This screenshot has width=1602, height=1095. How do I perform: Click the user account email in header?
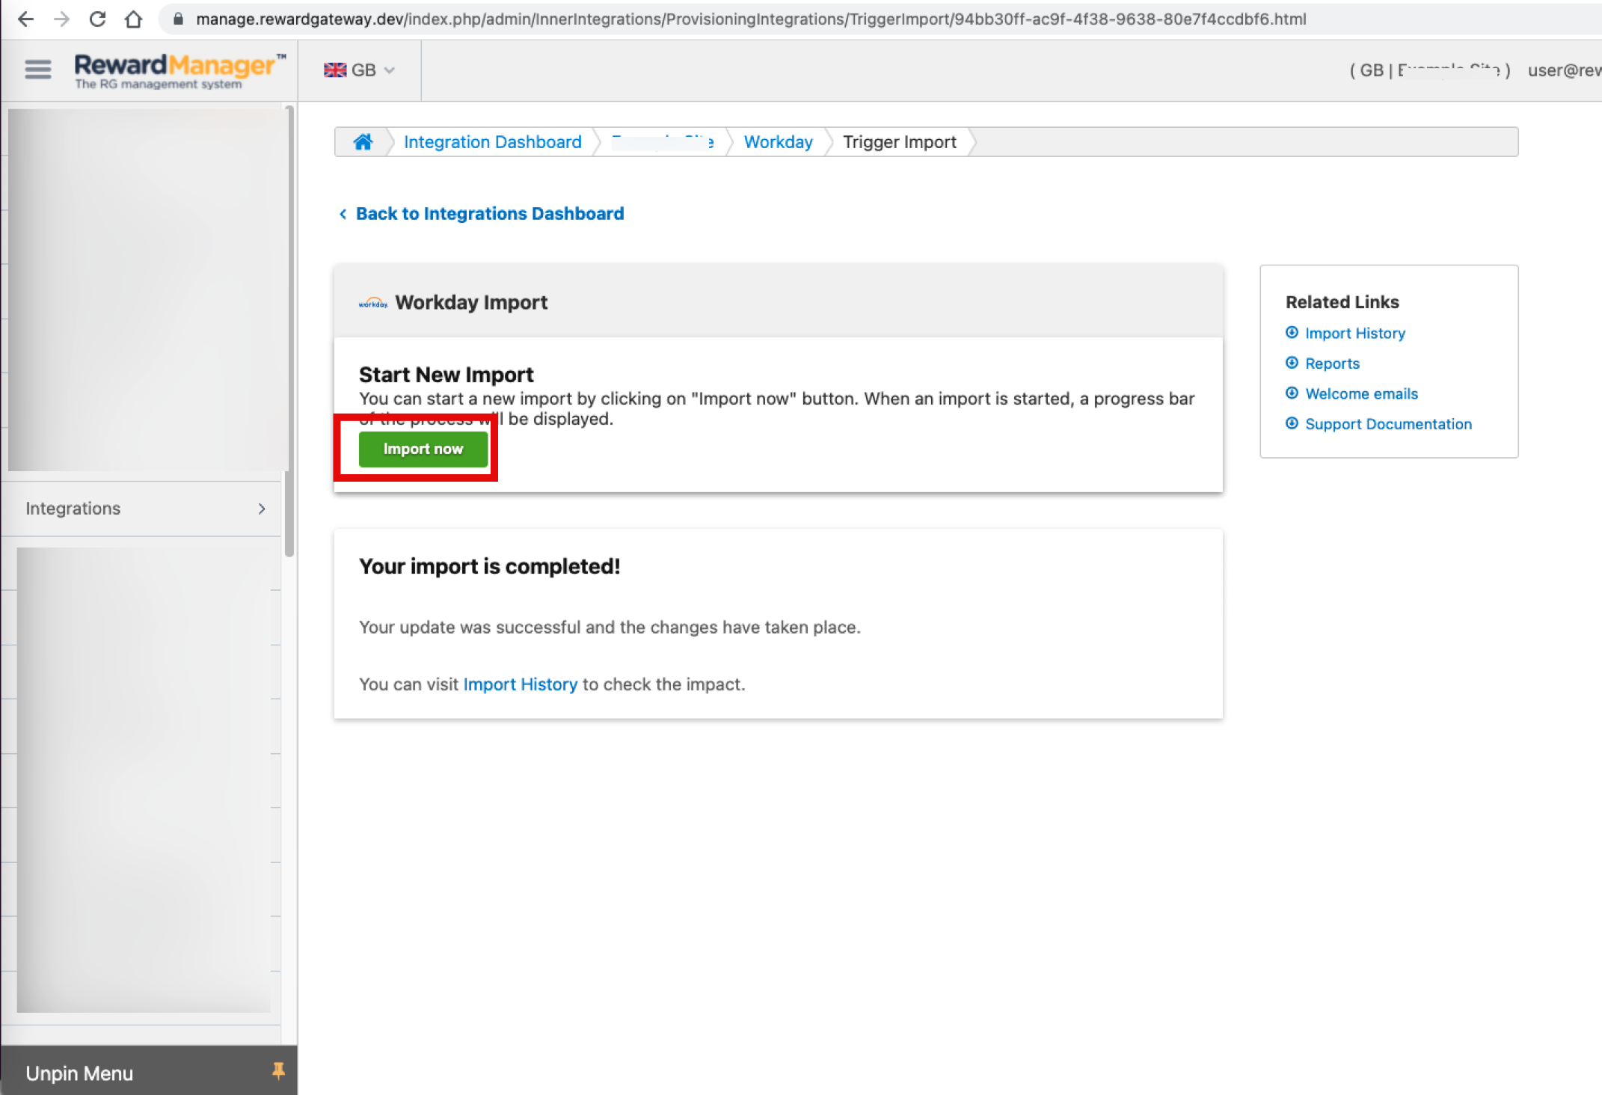(1564, 70)
